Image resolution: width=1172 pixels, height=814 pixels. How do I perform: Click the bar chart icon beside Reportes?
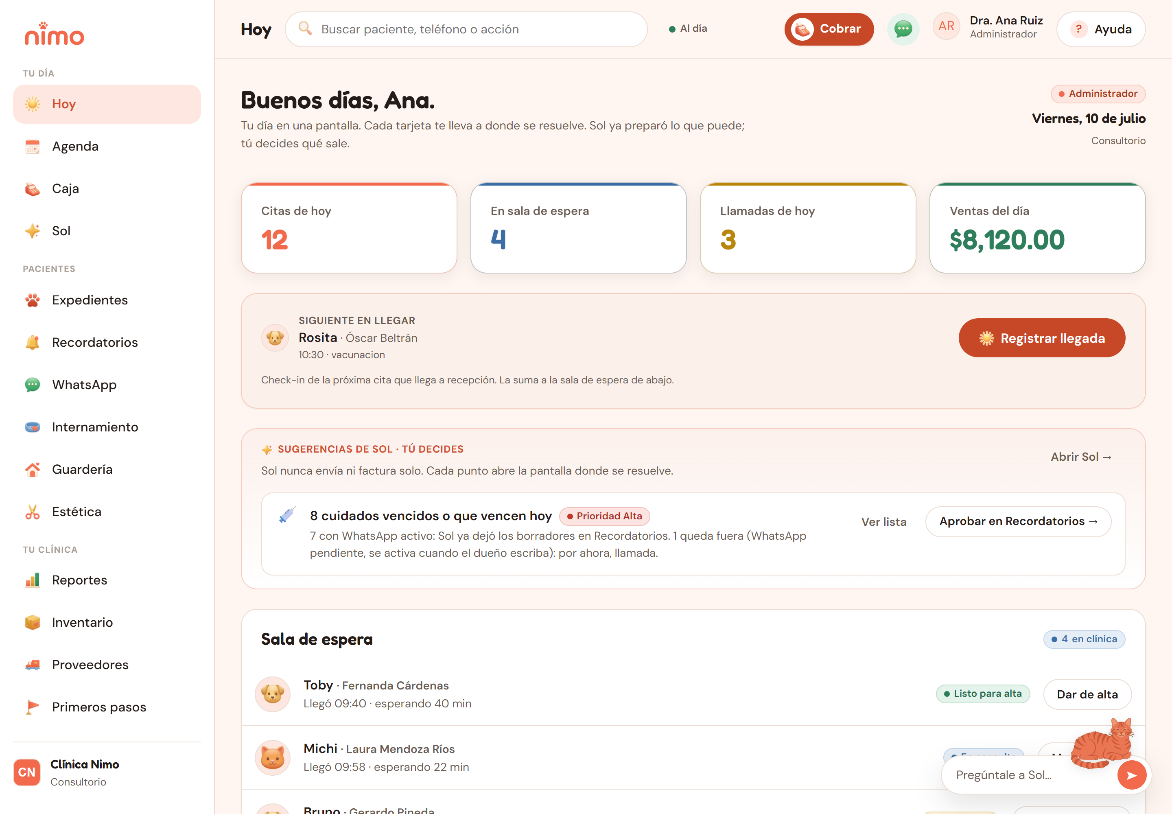point(33,580)
